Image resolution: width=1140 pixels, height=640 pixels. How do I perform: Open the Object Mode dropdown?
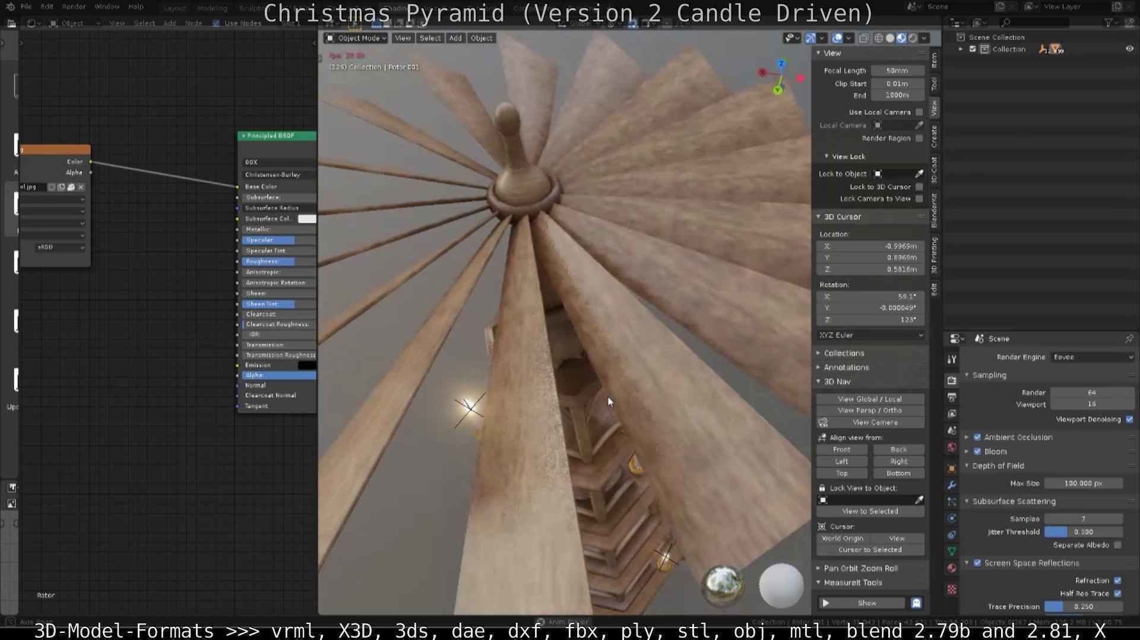pos(356,38)
